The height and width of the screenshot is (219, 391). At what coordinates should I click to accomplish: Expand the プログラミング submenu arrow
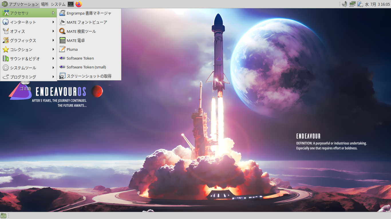(x=53, y=77)
